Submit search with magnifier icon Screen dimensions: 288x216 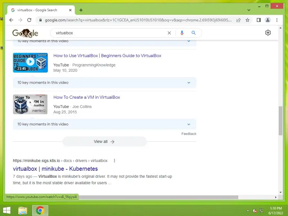pyautogui.click(x=193, y=33)
